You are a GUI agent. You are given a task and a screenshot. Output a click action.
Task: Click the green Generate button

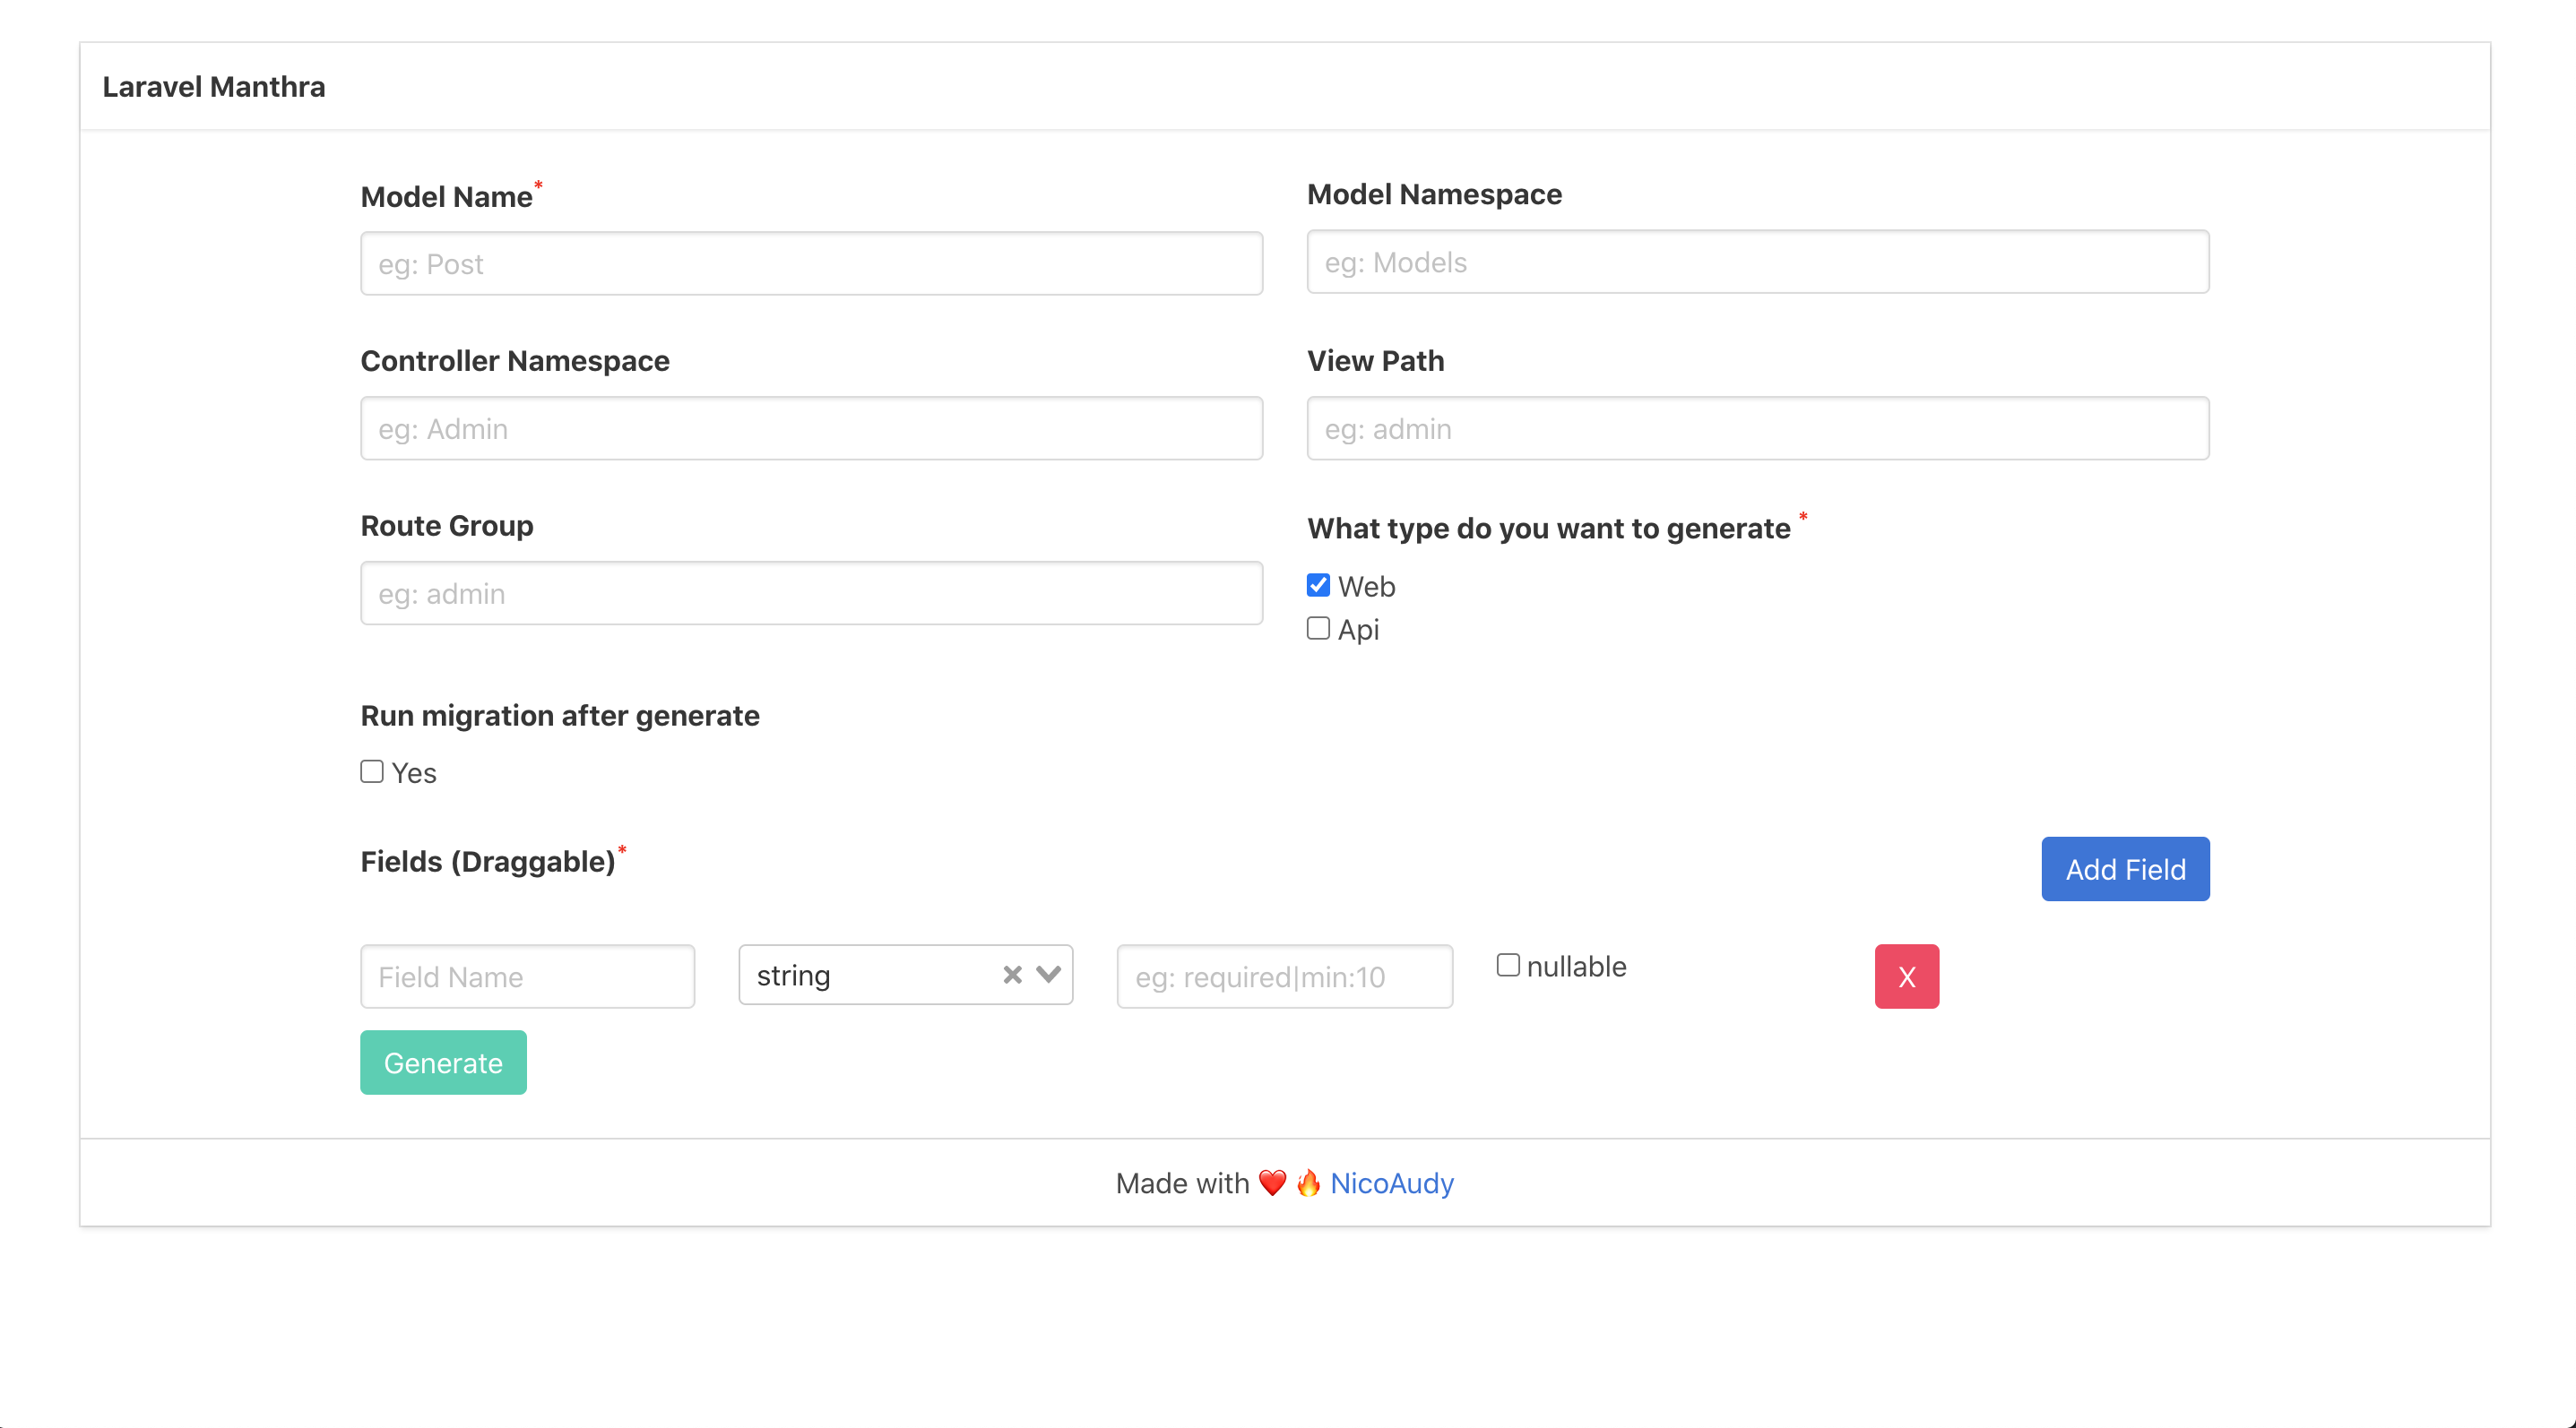[443, 1062]
